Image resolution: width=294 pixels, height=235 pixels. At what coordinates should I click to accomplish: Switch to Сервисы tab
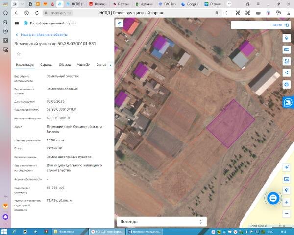(47, 65)
